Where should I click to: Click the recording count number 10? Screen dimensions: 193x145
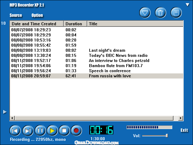[3, 23]
